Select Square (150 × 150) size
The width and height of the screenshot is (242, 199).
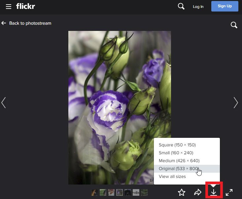pyautogui.click(x=177, y=145)
